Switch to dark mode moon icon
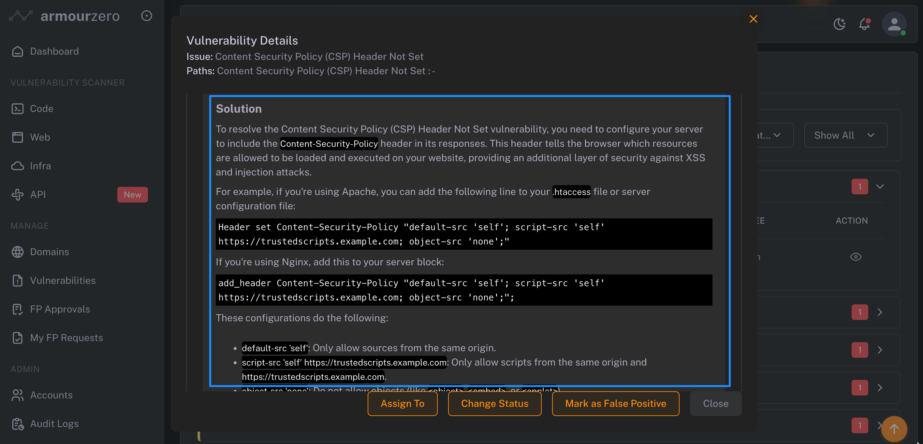 839,24
